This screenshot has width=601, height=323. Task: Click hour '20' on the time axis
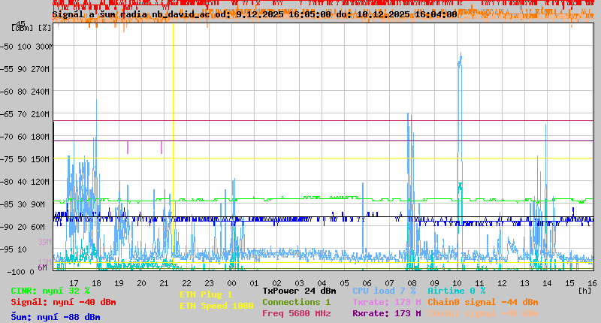pyautogui.click(x=142, y=283)
